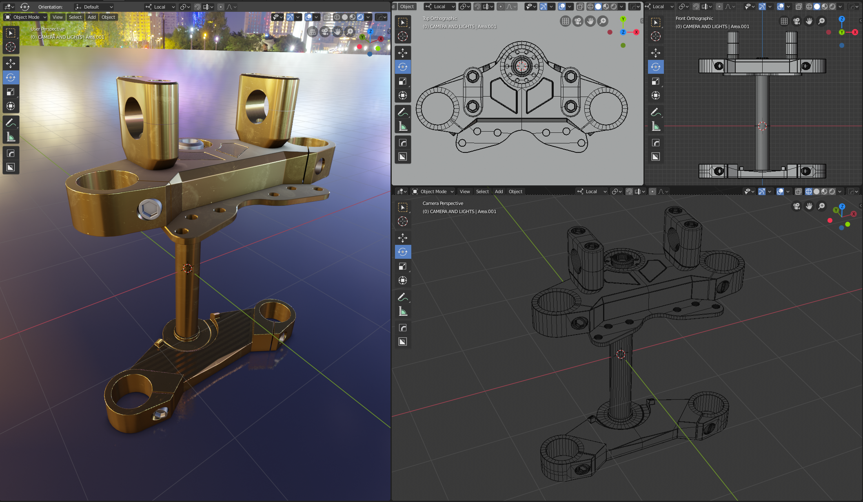Click the View button in left viewport header
The image size is (863, 502).
(58, 17)
